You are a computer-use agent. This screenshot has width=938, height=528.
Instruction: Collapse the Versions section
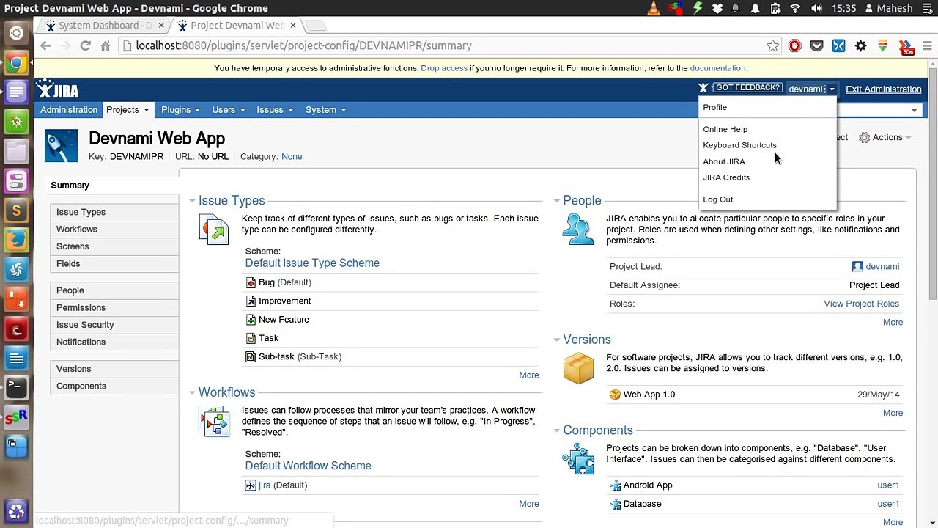[557, 340]
